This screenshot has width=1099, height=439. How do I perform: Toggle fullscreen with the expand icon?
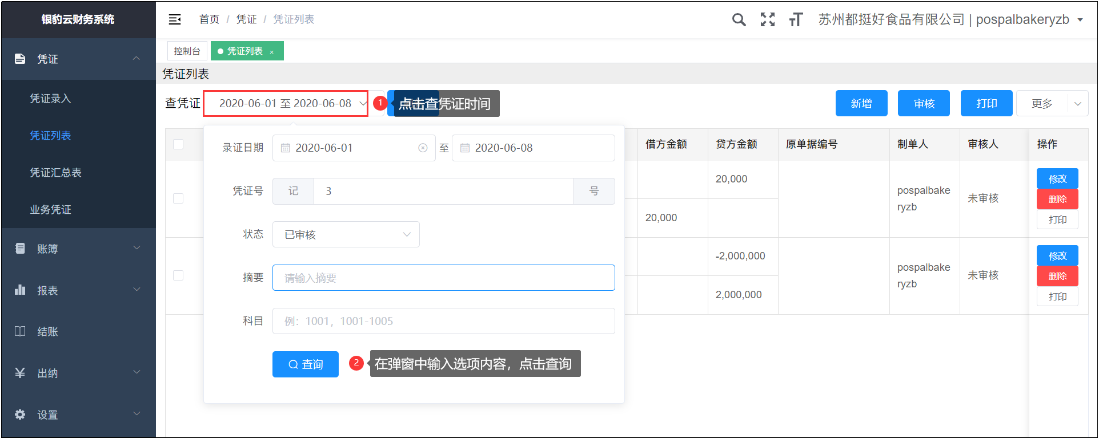pos(768,20)
